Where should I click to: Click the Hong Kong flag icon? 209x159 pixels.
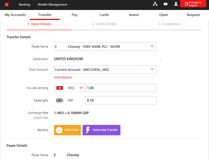point(60,88)
